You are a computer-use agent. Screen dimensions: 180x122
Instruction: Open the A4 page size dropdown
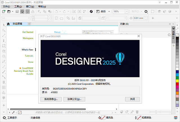click(29, 18)
